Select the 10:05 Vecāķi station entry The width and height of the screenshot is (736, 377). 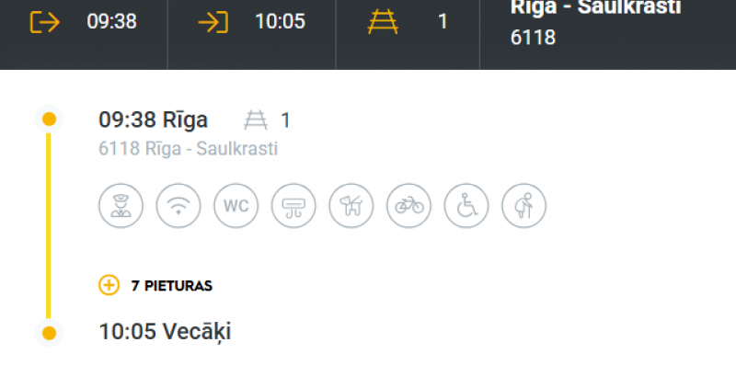(165, 332)
